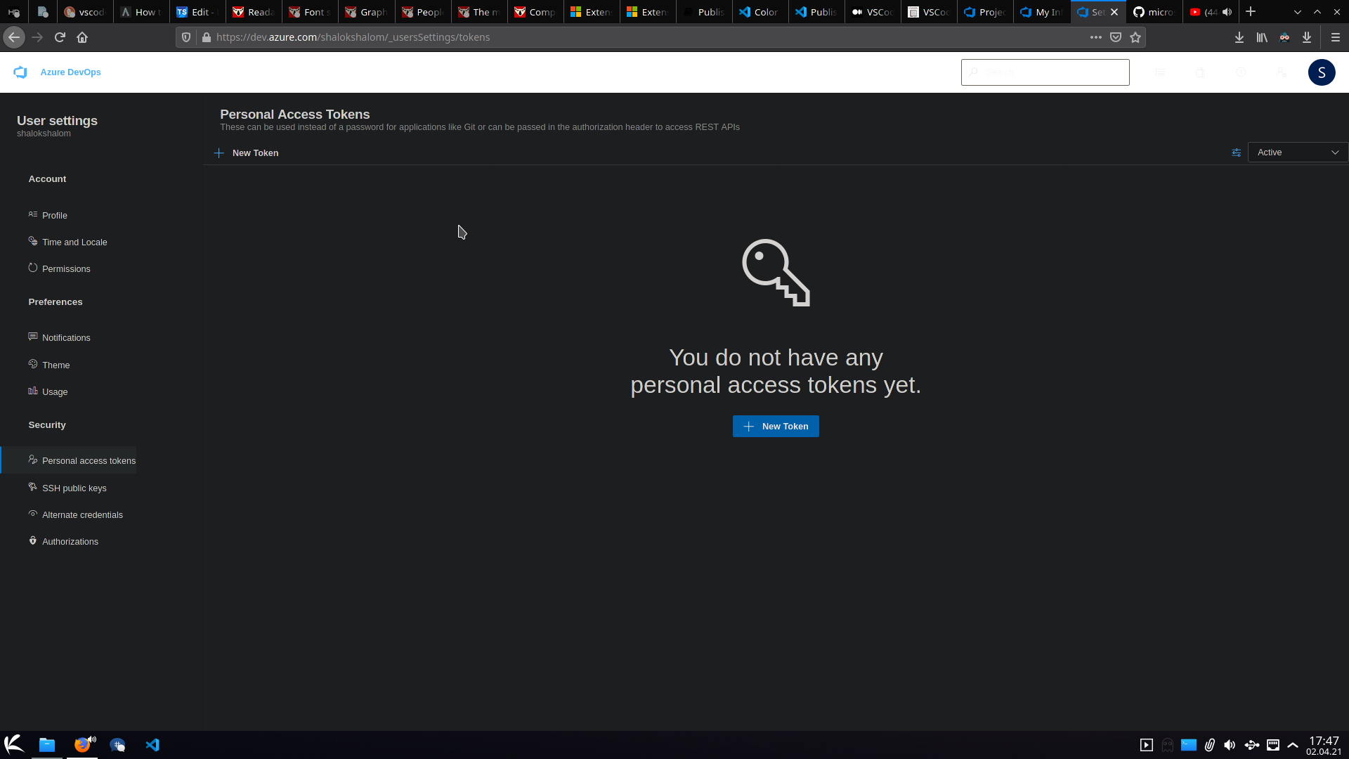Viewport: 1349px width, 759px height.
Task: Switch to the microsoft GitHub tab
Action: (x=1154, y=12)
